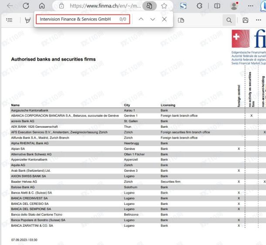Select BANCA ZARATTINI & CO. SA entry
Image resolution: width=266 pixels, height=245 pixels.
pyautogui.click(x=32, y=226)
